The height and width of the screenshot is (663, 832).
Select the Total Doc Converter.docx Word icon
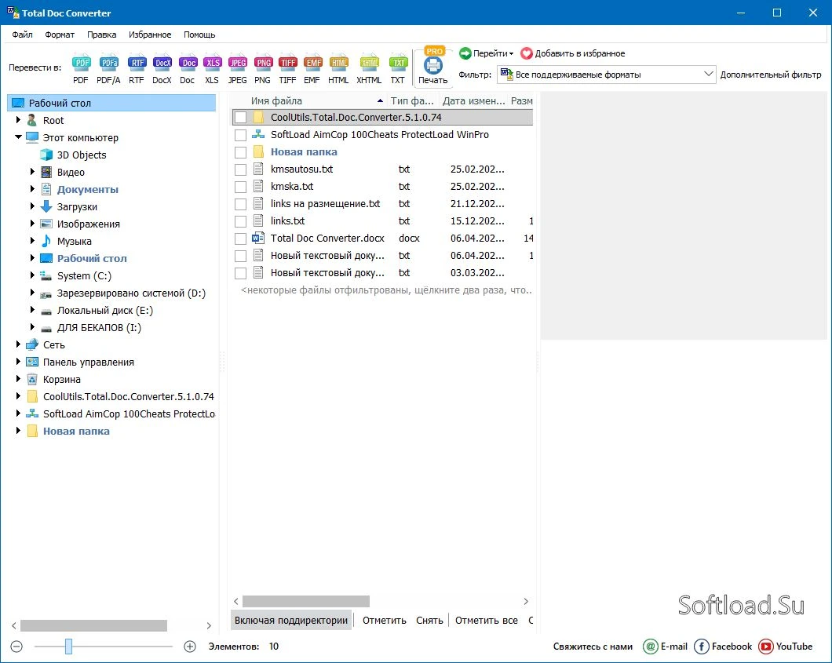258,239
